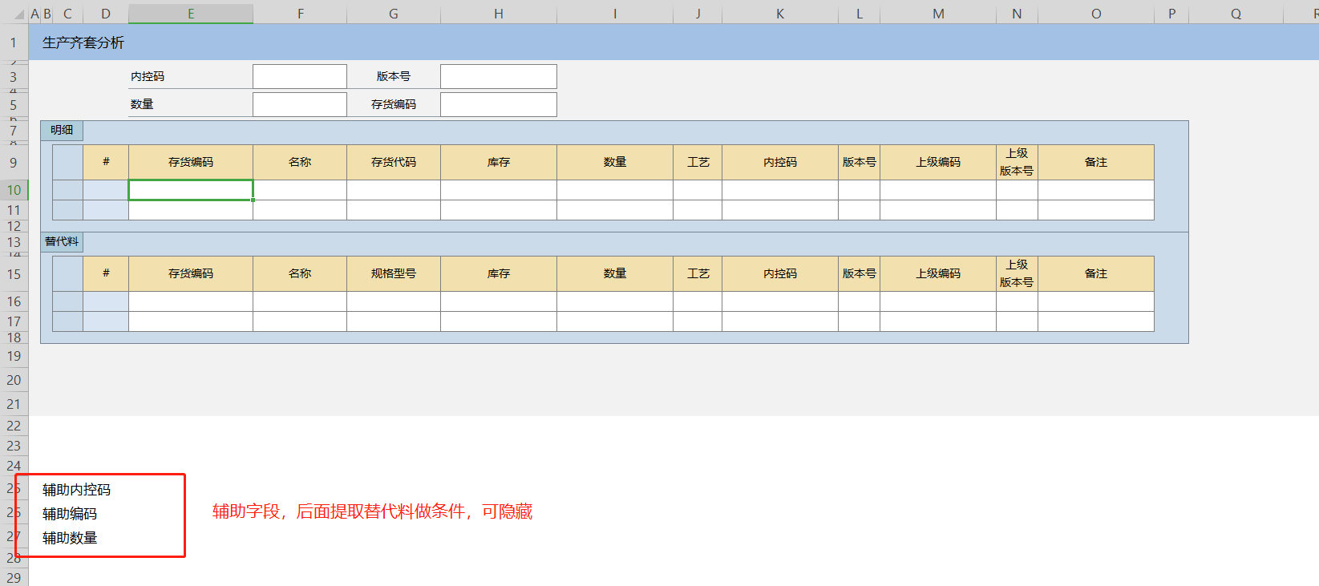Click the 生产齐套分析 title cell

point(83,42)
